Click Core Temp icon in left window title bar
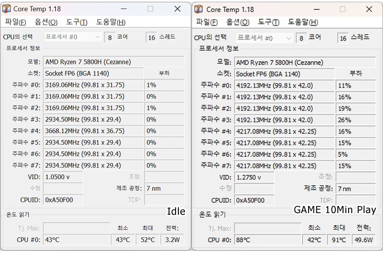This screenshot has height=253, width=383. tap(7, 9)
